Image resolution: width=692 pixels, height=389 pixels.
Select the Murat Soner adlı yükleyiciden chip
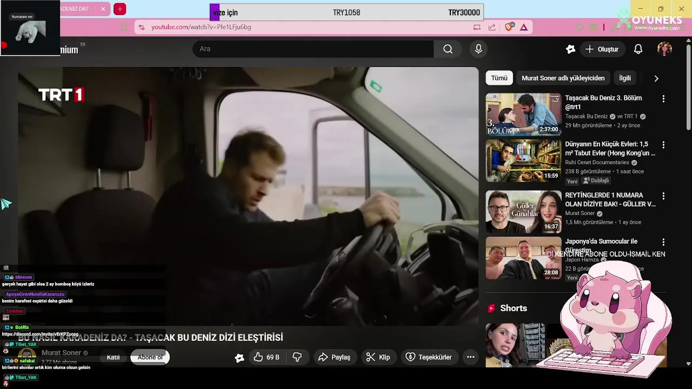point(563,78)
